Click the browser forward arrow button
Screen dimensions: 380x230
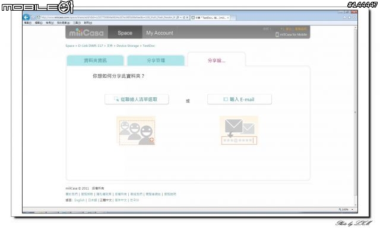(33, 18)
